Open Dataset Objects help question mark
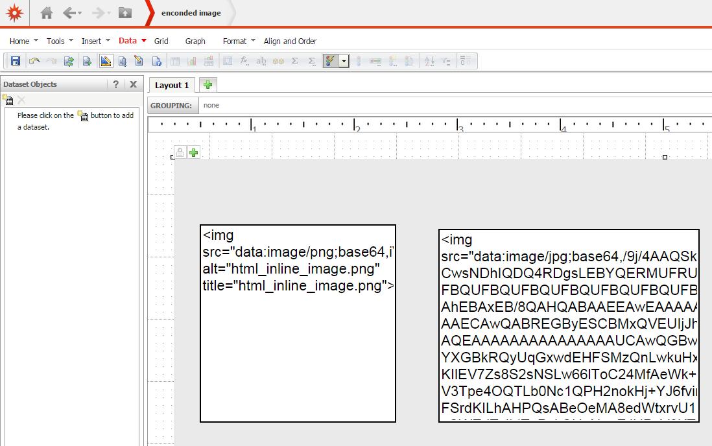This screenshot has width=712, height=446. [115, 84]
